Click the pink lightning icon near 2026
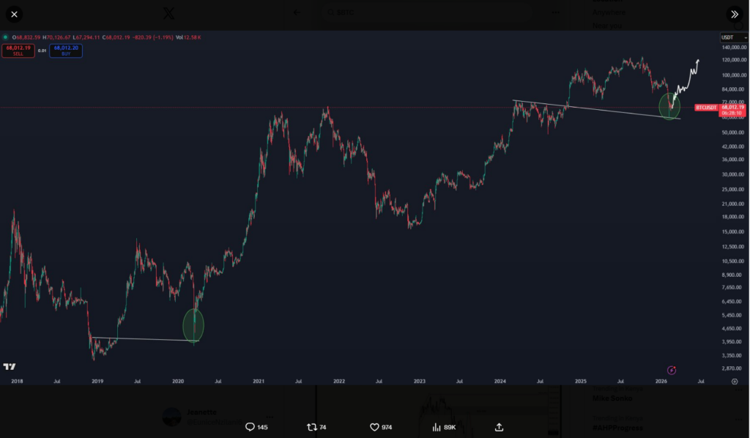This screenshot has height=438, width=750. click(x=672, y=371)
